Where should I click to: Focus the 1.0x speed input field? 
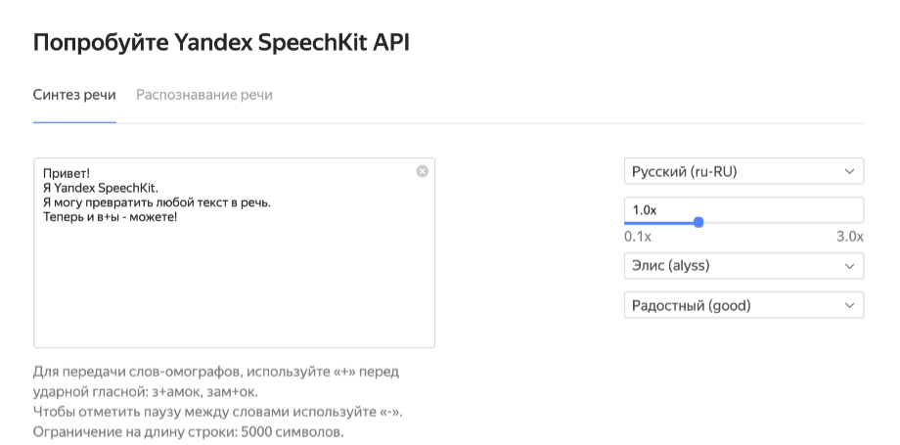[743, 210]
